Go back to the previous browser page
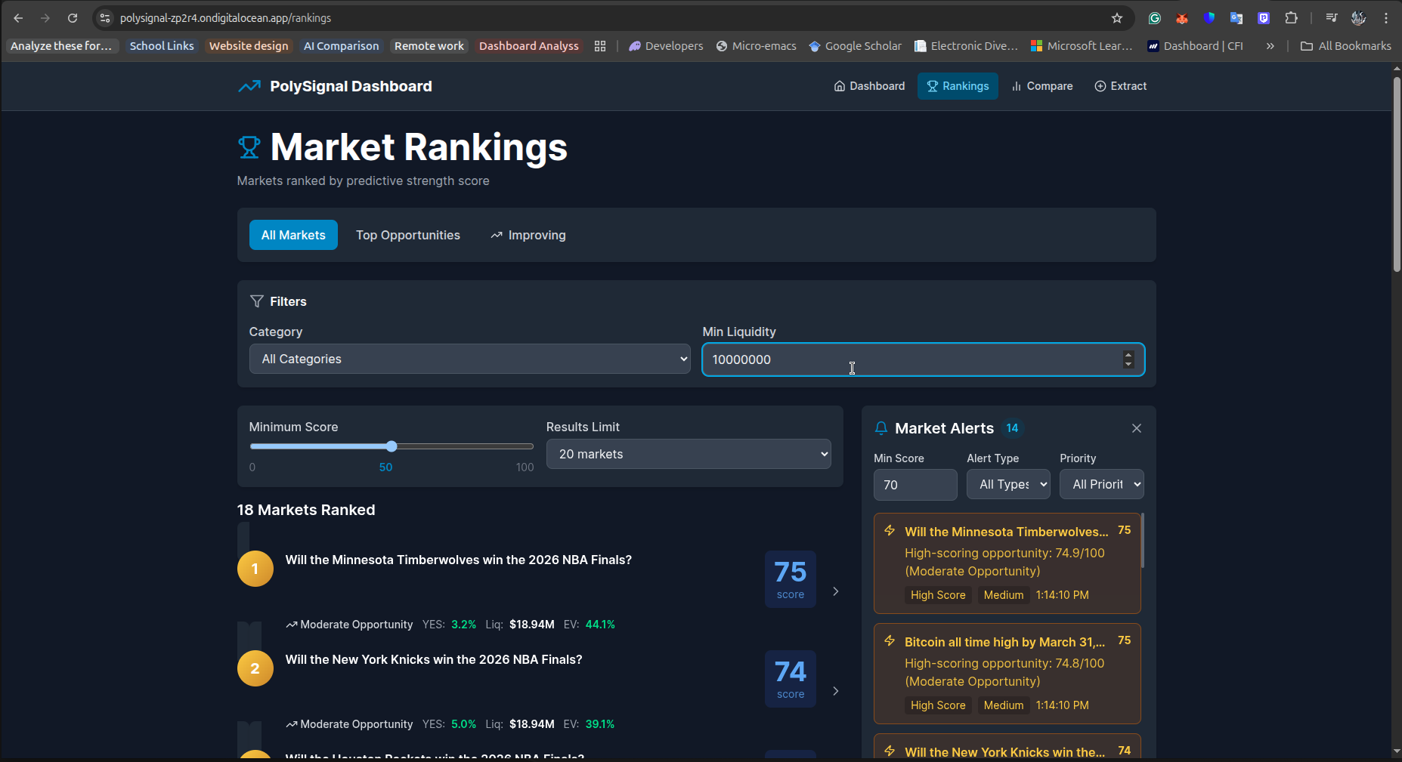Viewport: 1402px width, 762px height. 18,18
